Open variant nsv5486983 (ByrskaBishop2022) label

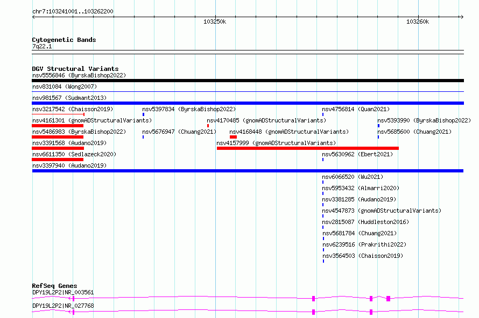(x=79, y=132)
